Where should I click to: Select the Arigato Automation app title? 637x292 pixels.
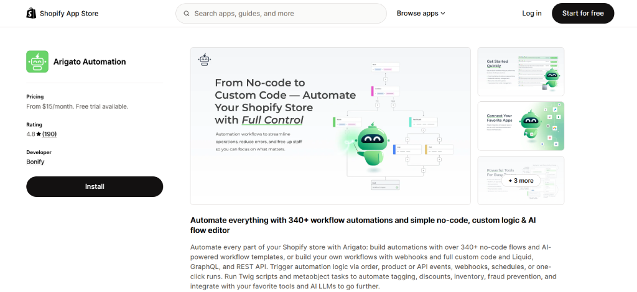point(90,62)
